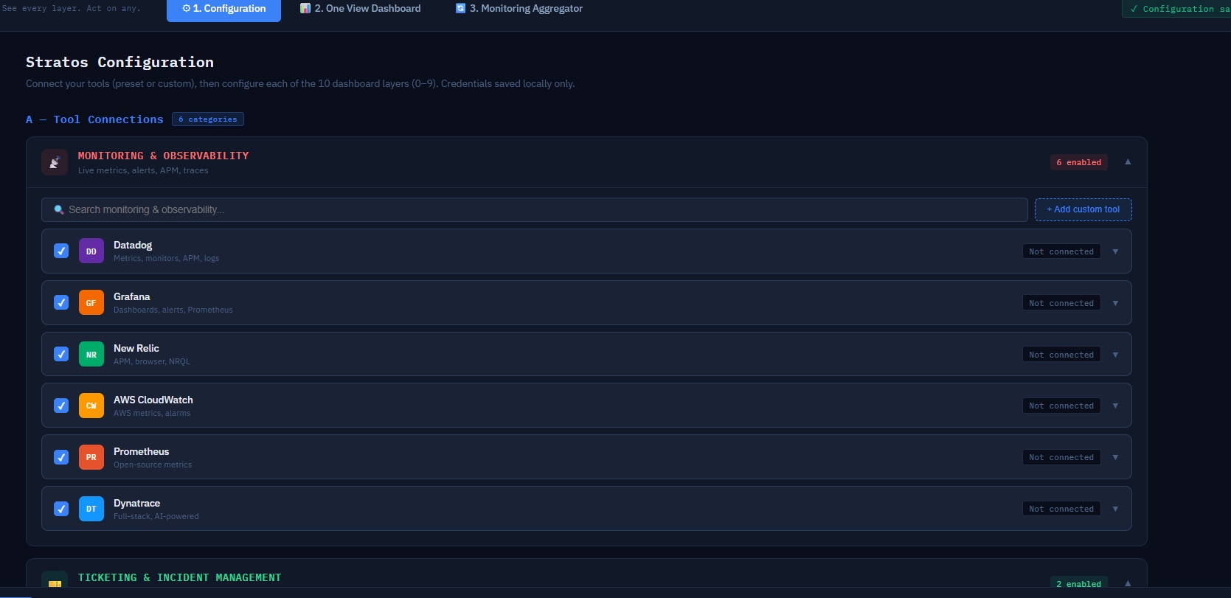Click Dynatrace's Not connected status
1231x598 pixels.
(1061, 509)
